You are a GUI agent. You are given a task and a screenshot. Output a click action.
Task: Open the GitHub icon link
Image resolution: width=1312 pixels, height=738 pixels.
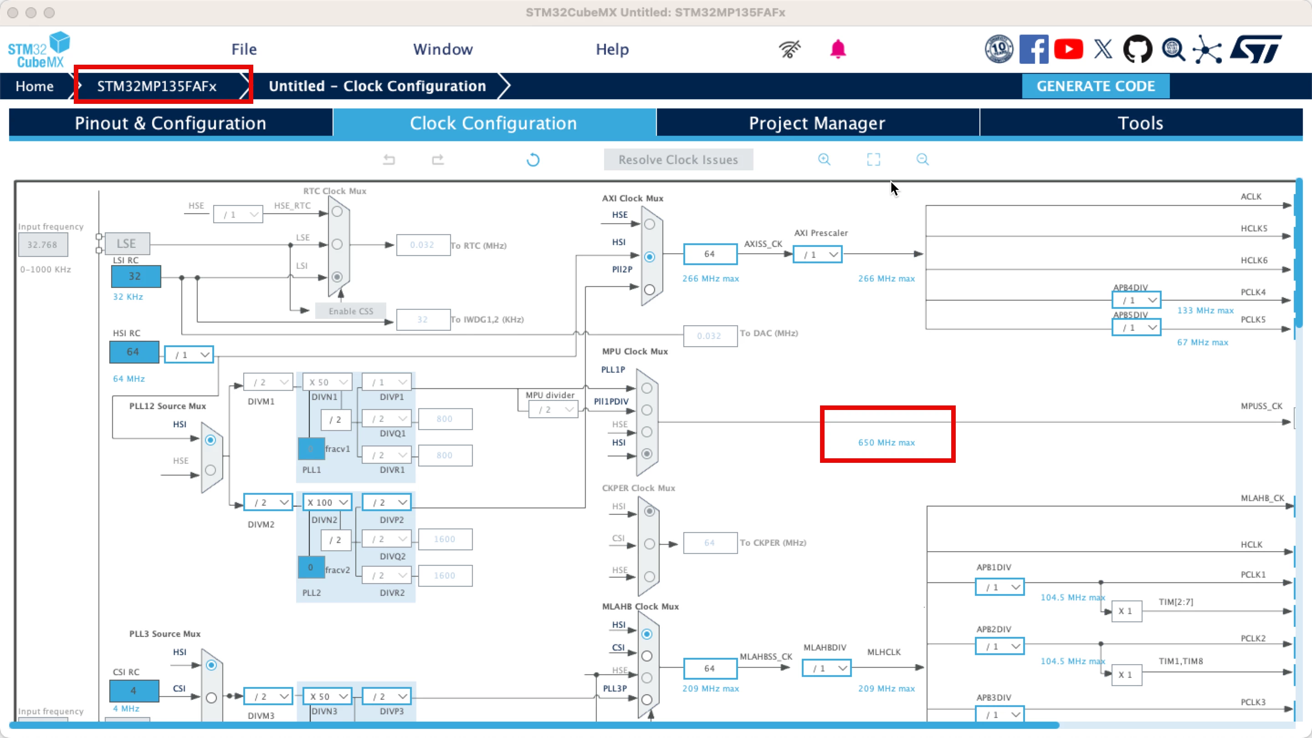click(x=1138, y=49)
